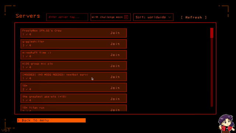Join the 'mineshaft time :)' server
The image size is (236, 133).
(115, 55)
